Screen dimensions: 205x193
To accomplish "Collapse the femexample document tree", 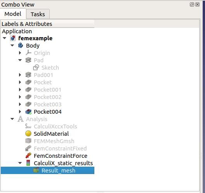I will click(4, 38).
